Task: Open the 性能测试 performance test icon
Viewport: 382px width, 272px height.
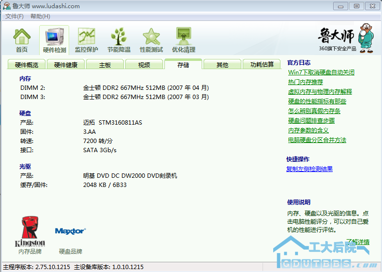Action: point(151,40)
